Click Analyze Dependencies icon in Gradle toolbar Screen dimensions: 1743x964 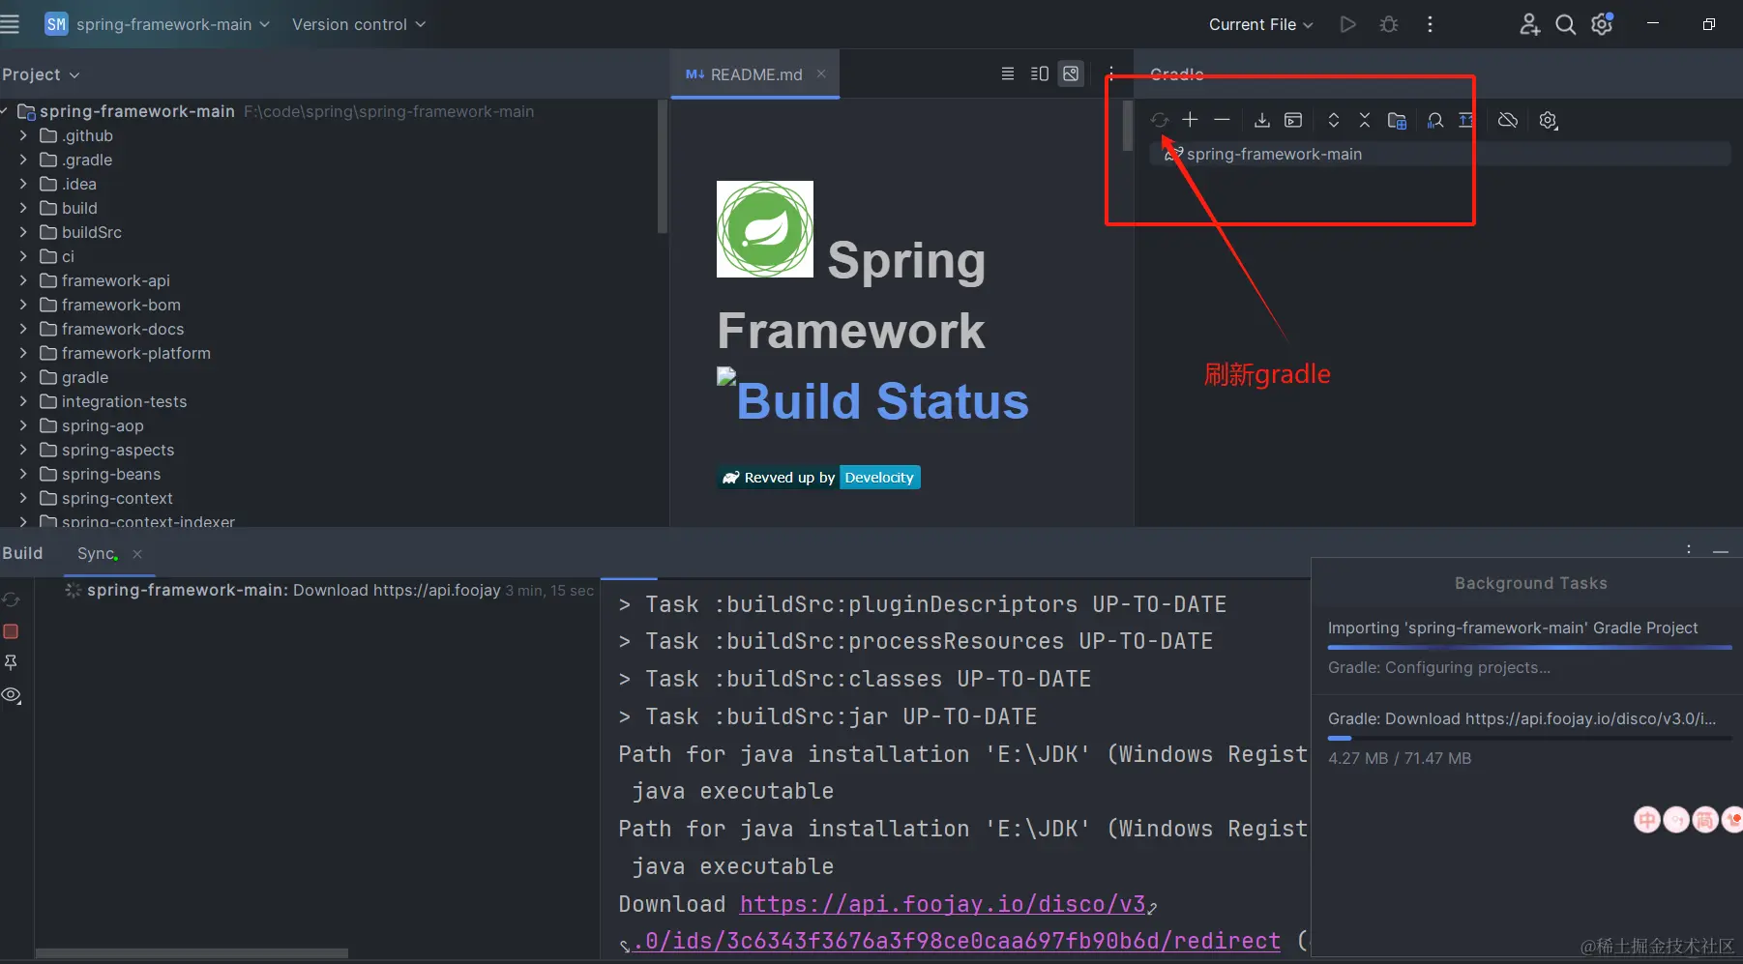click(x=1435, y=120)
